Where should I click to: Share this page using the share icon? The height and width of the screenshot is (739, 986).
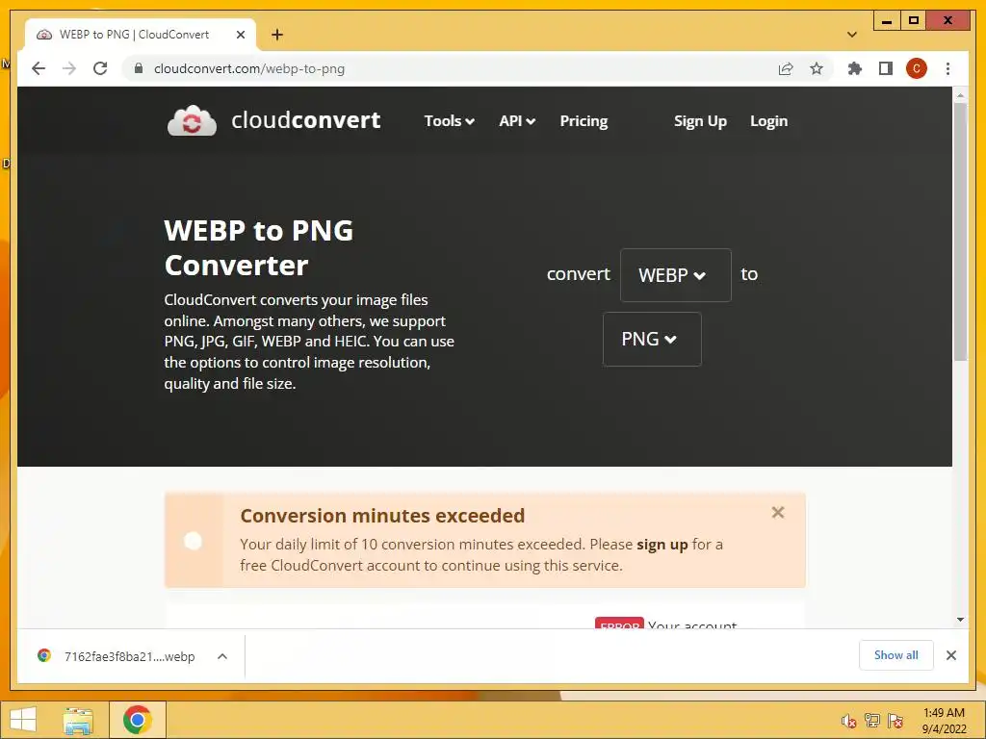786,68
